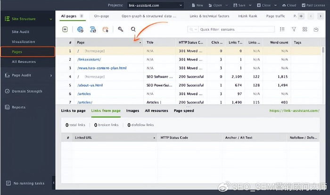Click the rebuild project globe icon
Screen dimensions: 330x195
pos(80,29)
